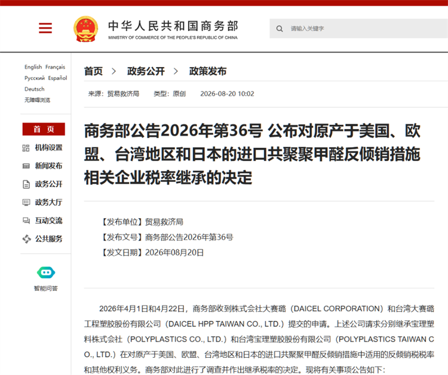Focus the keyword search input field
448x375 pixels.
tap(358, 29)
